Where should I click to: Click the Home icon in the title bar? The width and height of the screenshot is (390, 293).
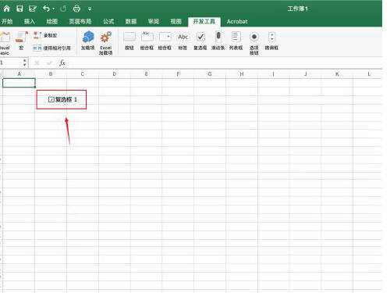click(6, 9)
